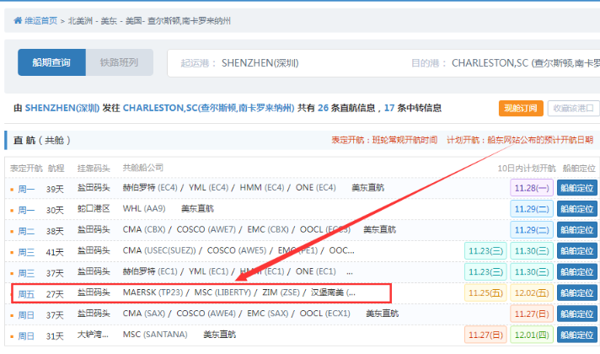
Task: Click 船舶定位 for the 赫伯罗特 (EC1) row
Action: coord(576,272)
